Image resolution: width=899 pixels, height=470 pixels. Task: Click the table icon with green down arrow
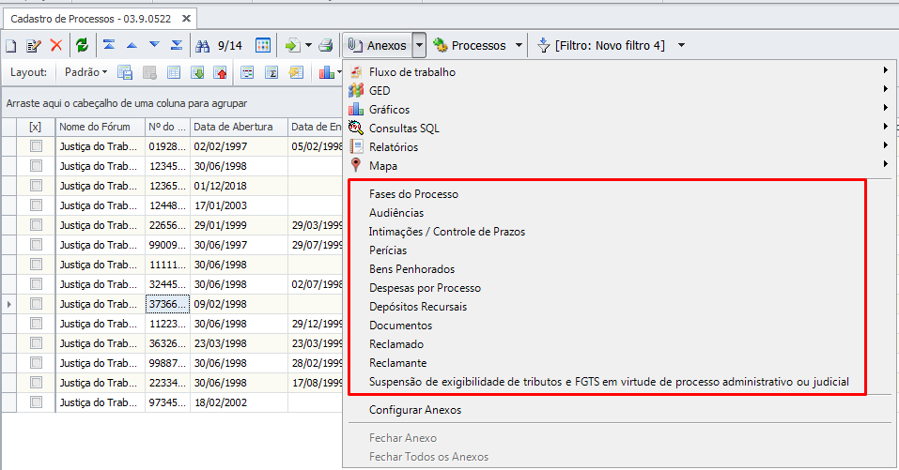click(x=197, y=72)
